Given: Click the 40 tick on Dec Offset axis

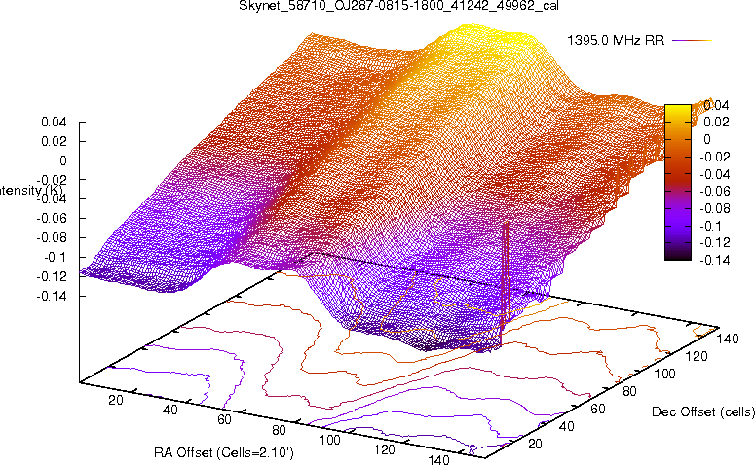Looking at the screenshot, I should click(567, 426).
